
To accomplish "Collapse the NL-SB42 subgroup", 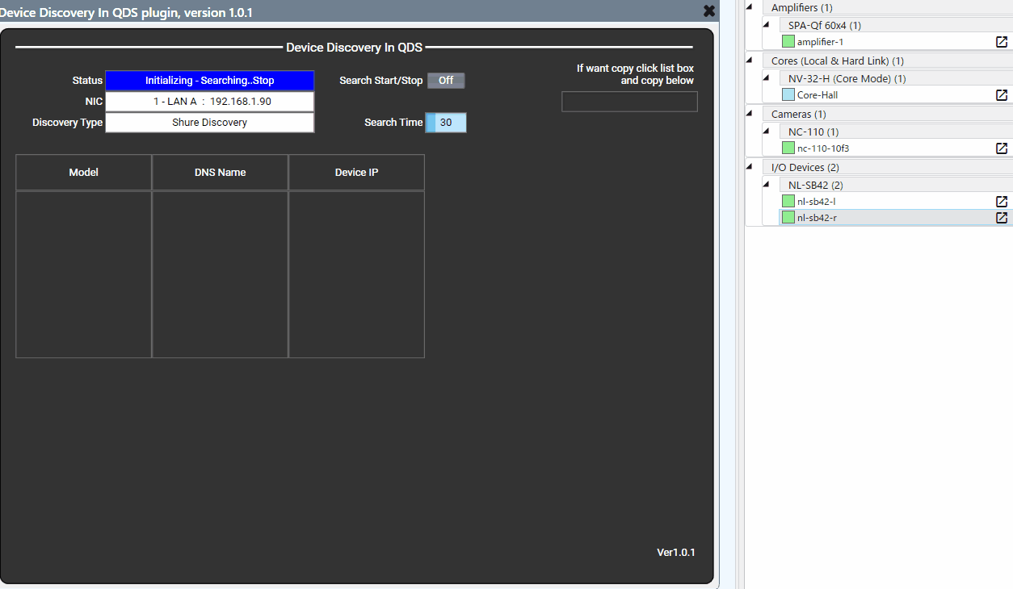I will coord(767,185).
